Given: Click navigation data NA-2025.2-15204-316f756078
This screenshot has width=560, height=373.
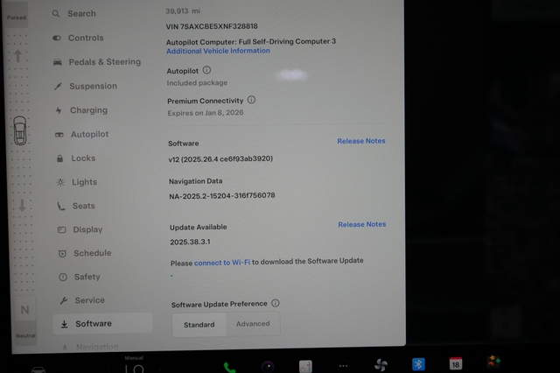Looking at the screenshot, I should click(x=221, y=196).
